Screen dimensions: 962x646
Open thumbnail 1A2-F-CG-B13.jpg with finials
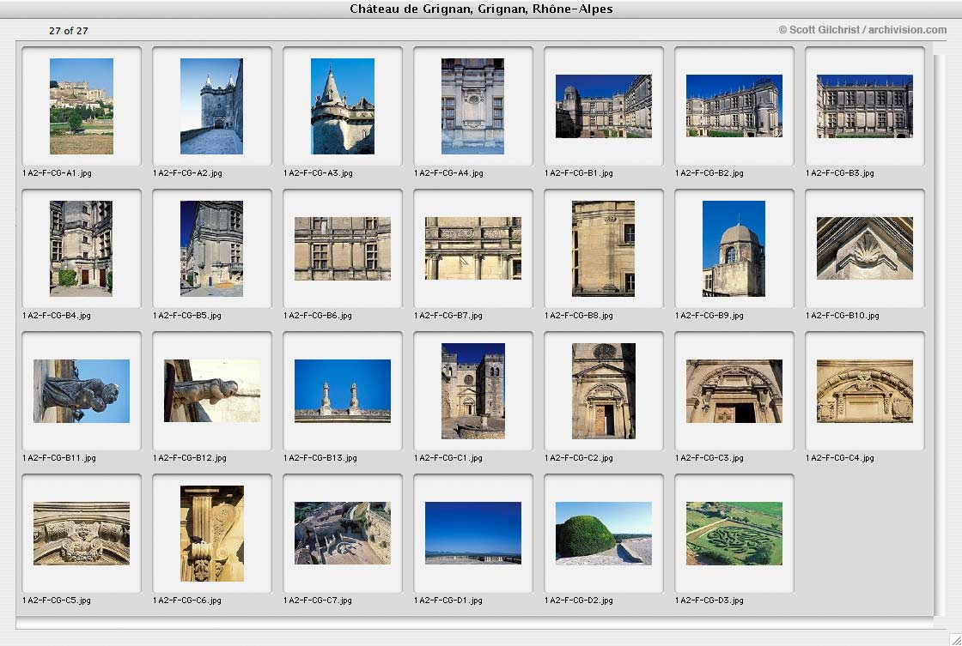click(343, 391)
